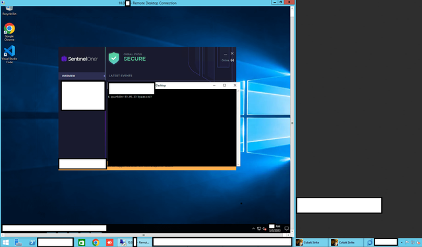The image size is (422, 247).
Task: Click the green shield status icon
Action: pos(114,58)
